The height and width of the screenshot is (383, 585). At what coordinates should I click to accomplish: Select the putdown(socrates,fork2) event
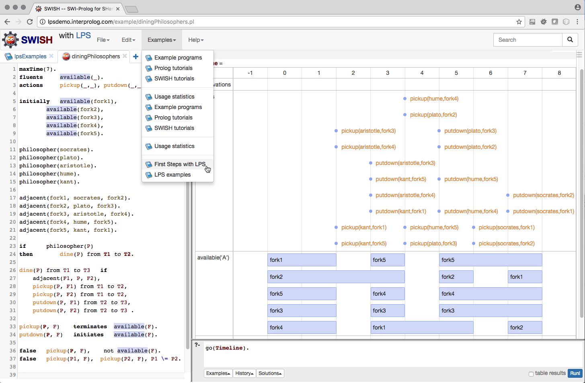(543, 195)
